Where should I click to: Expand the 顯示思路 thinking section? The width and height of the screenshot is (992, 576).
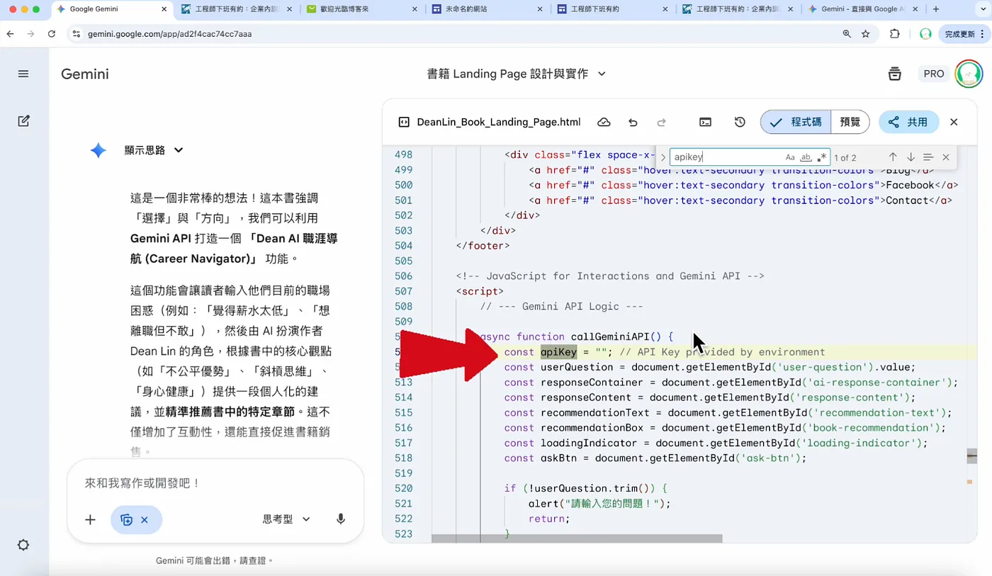tap(154, 149)
